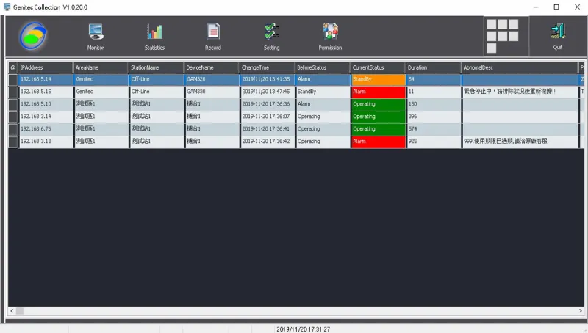Open the Permission settings
Image resolution: width=588 pixels, height=333 pixels.
pos(330,37)
